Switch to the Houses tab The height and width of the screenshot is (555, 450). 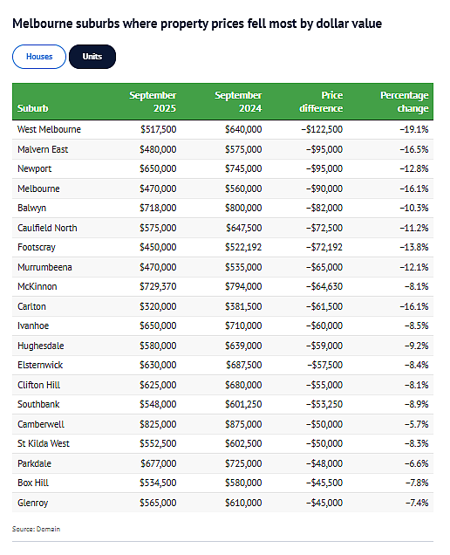[39, 57]
